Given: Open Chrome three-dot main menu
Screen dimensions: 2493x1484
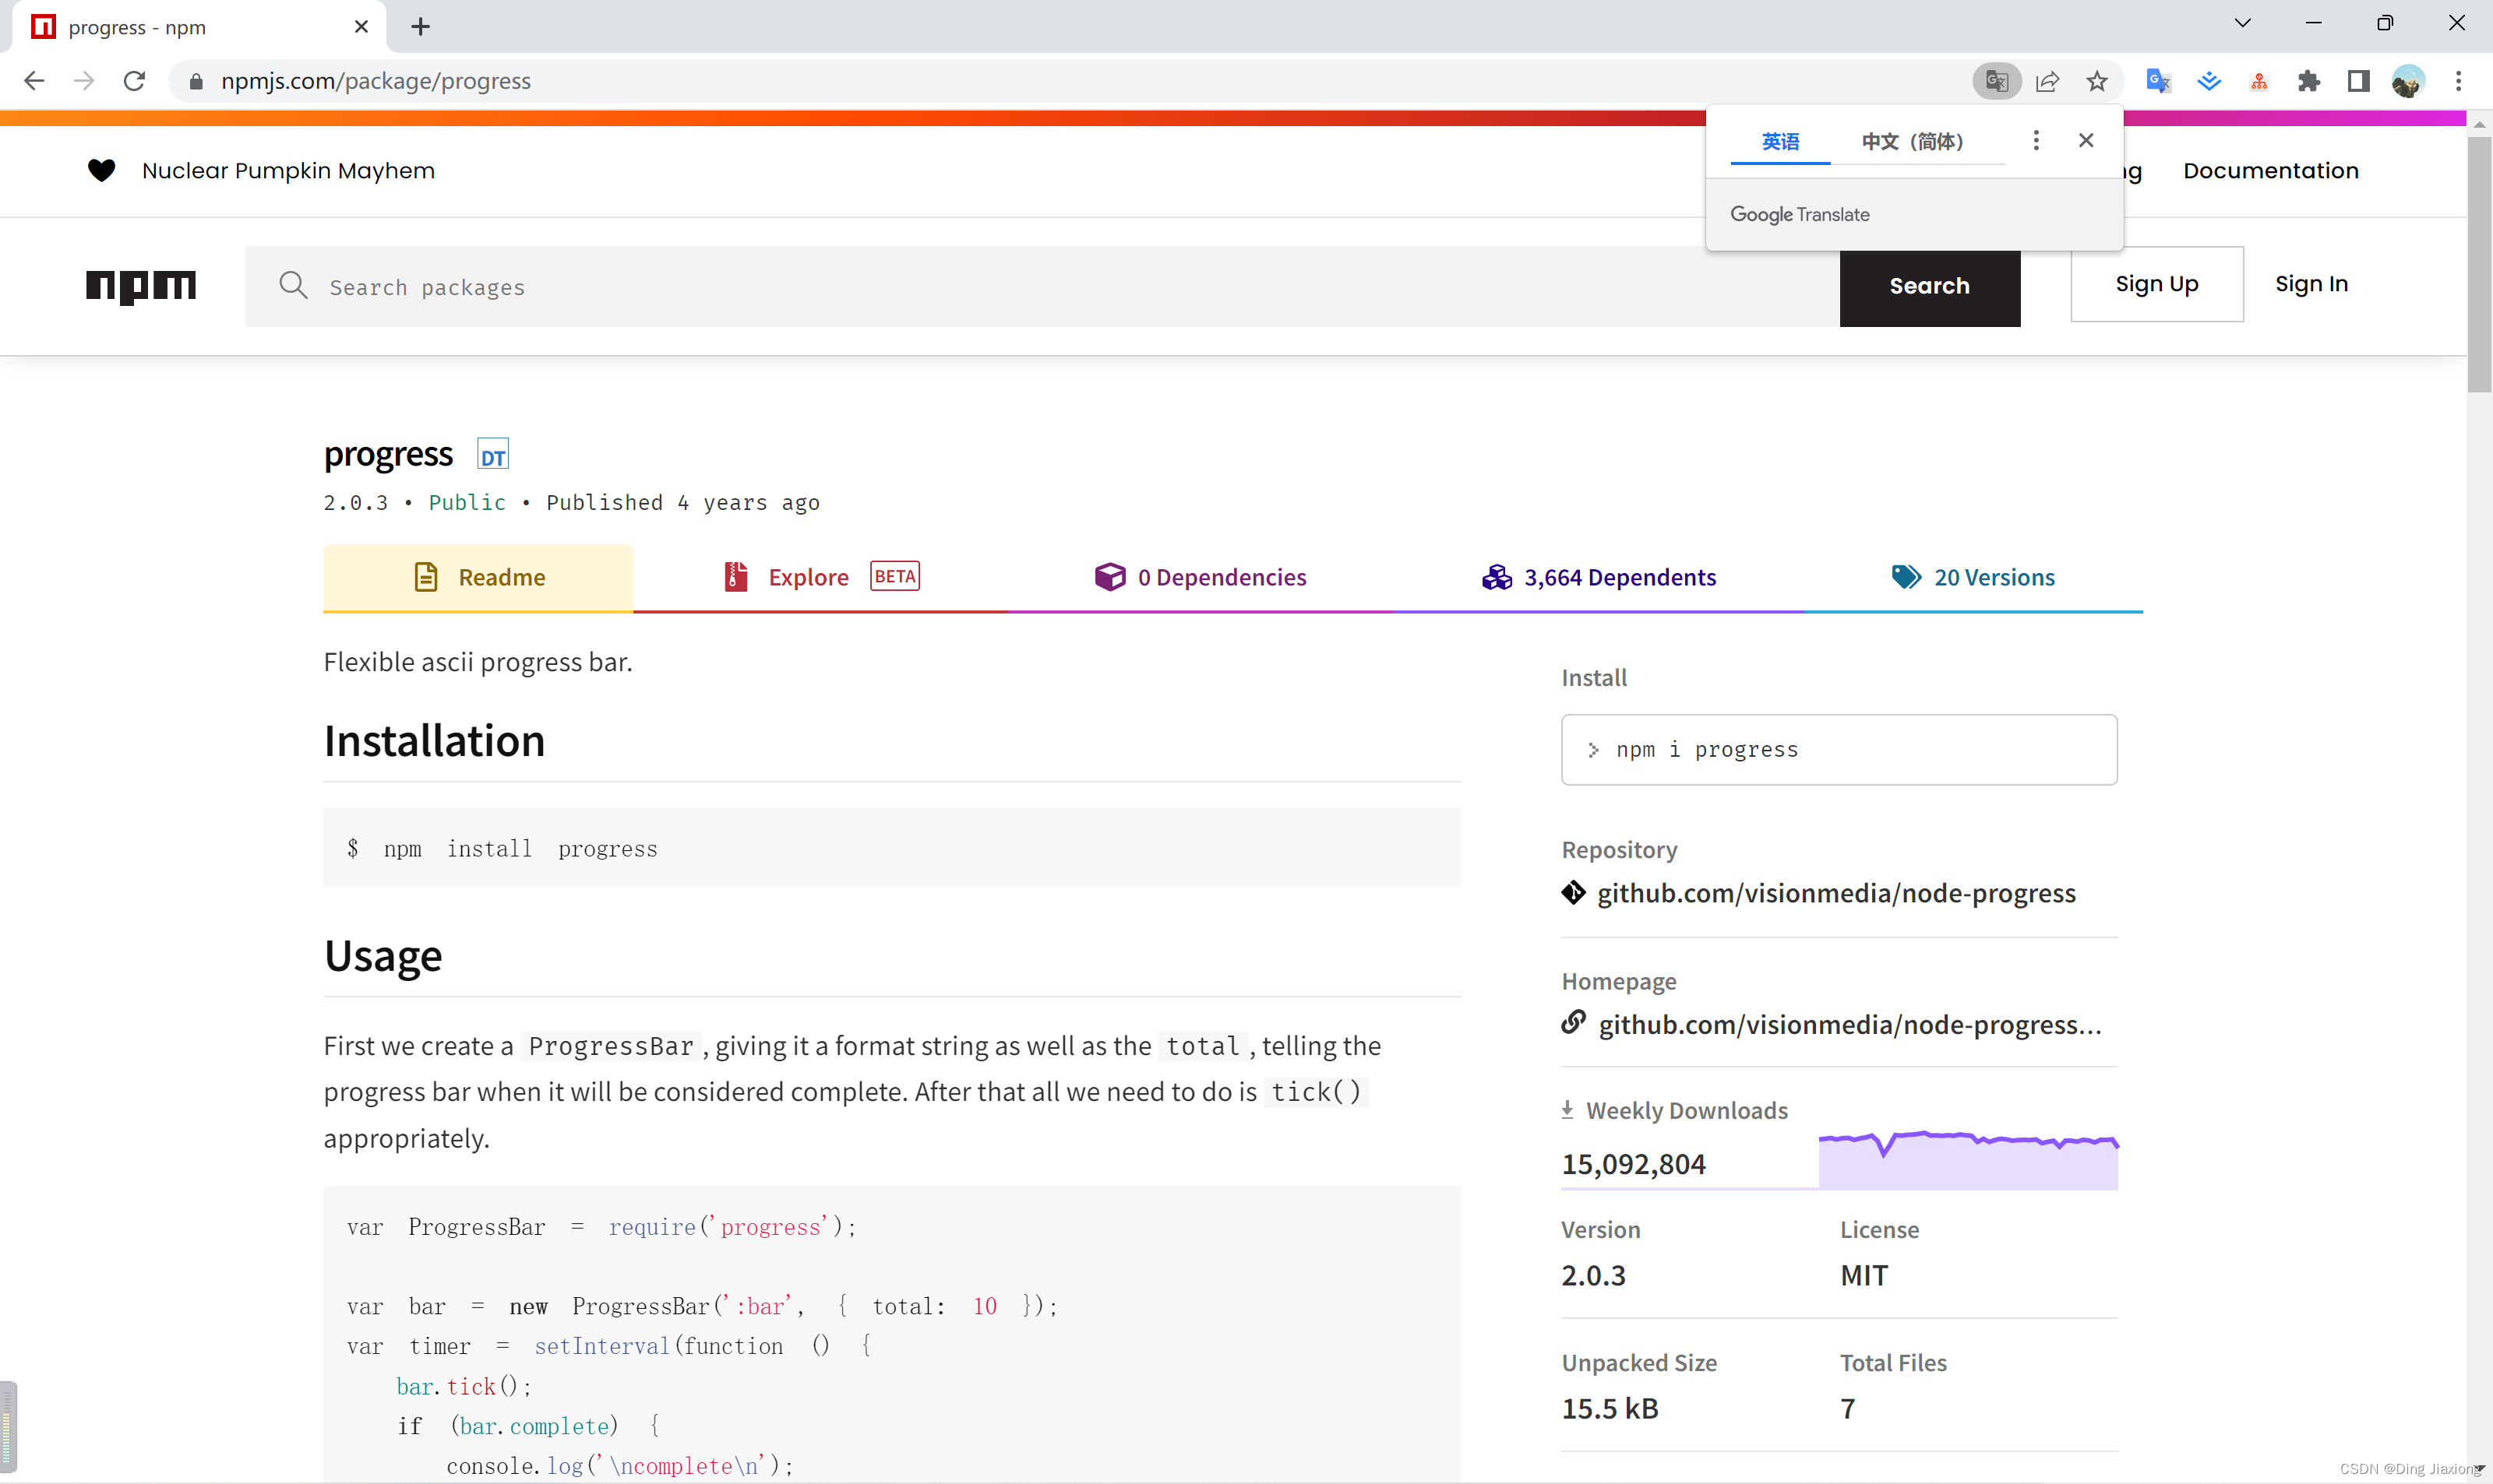Looking at the screenshot, I should pyautogui.click(x=2458, y=81).
